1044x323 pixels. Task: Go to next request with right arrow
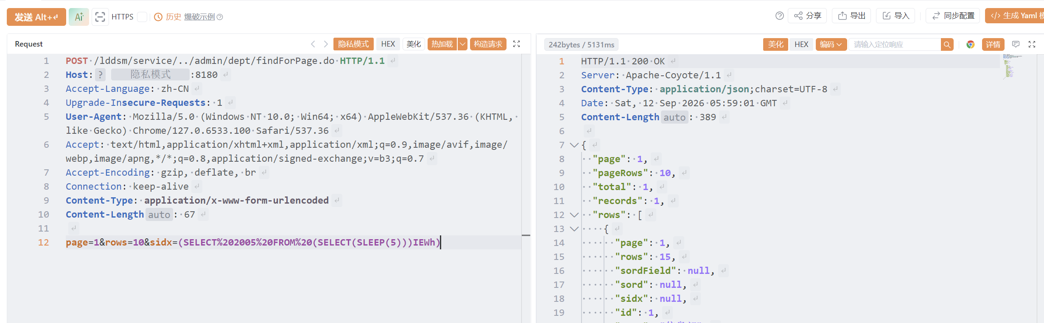point(326,44)
